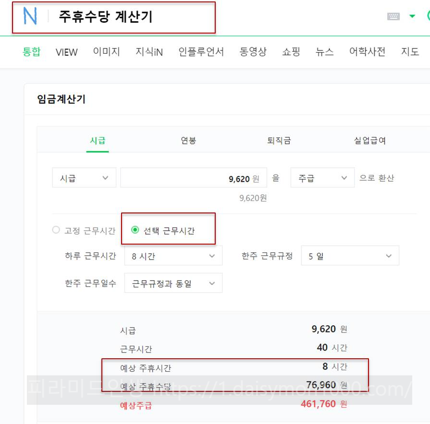Switch to the 퇴직금 calculator tab
The width and height of the screenshot is (430, 424).
279,141
